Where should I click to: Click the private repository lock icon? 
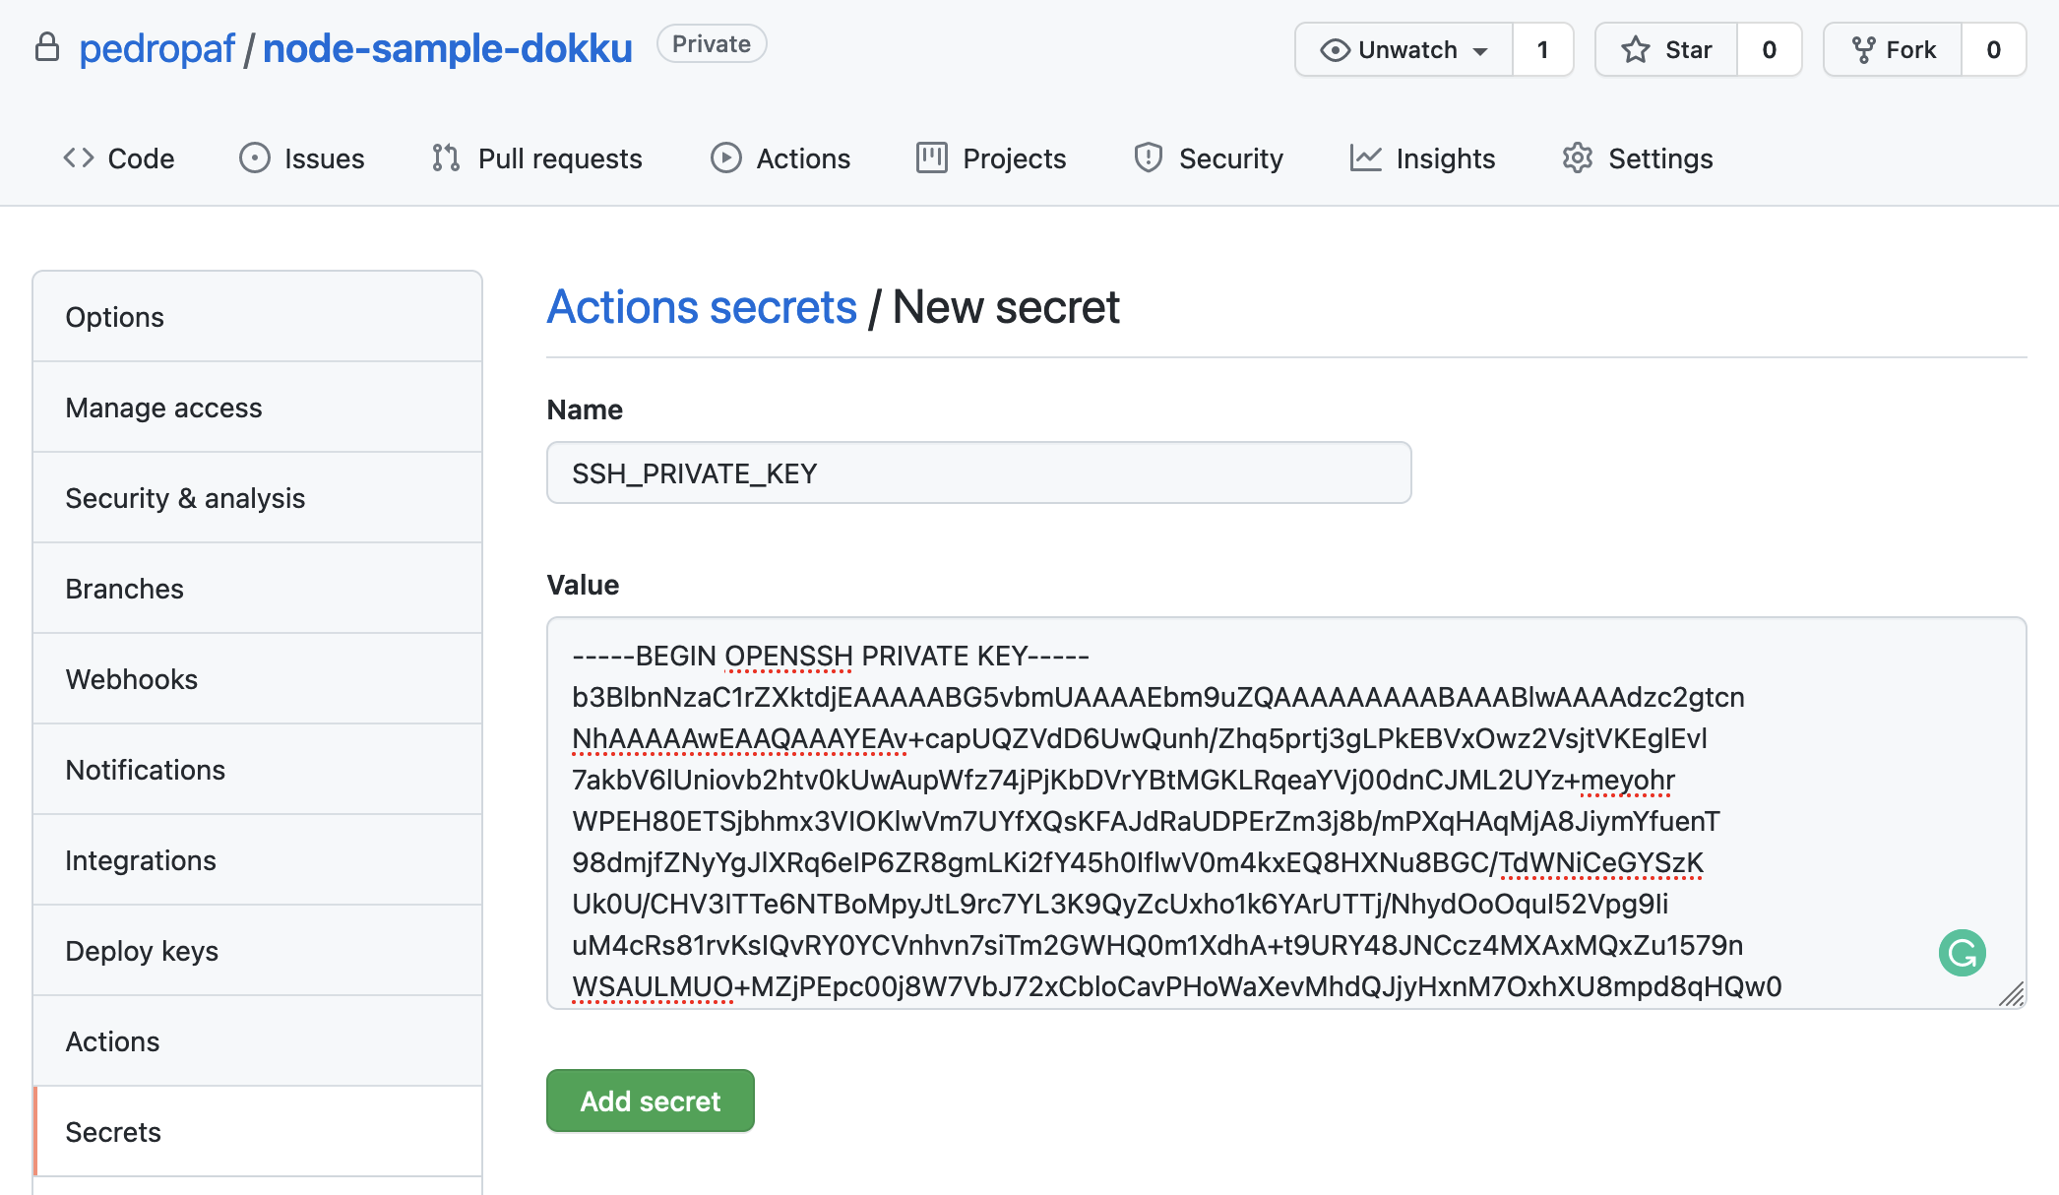click(47, 45)
